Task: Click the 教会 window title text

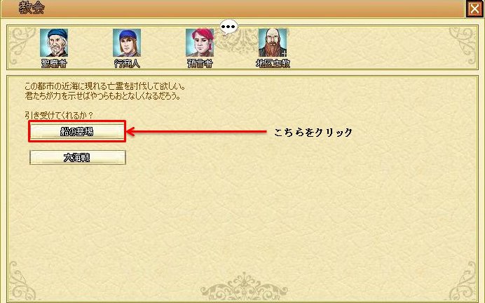Action: [x=32, y=8]
